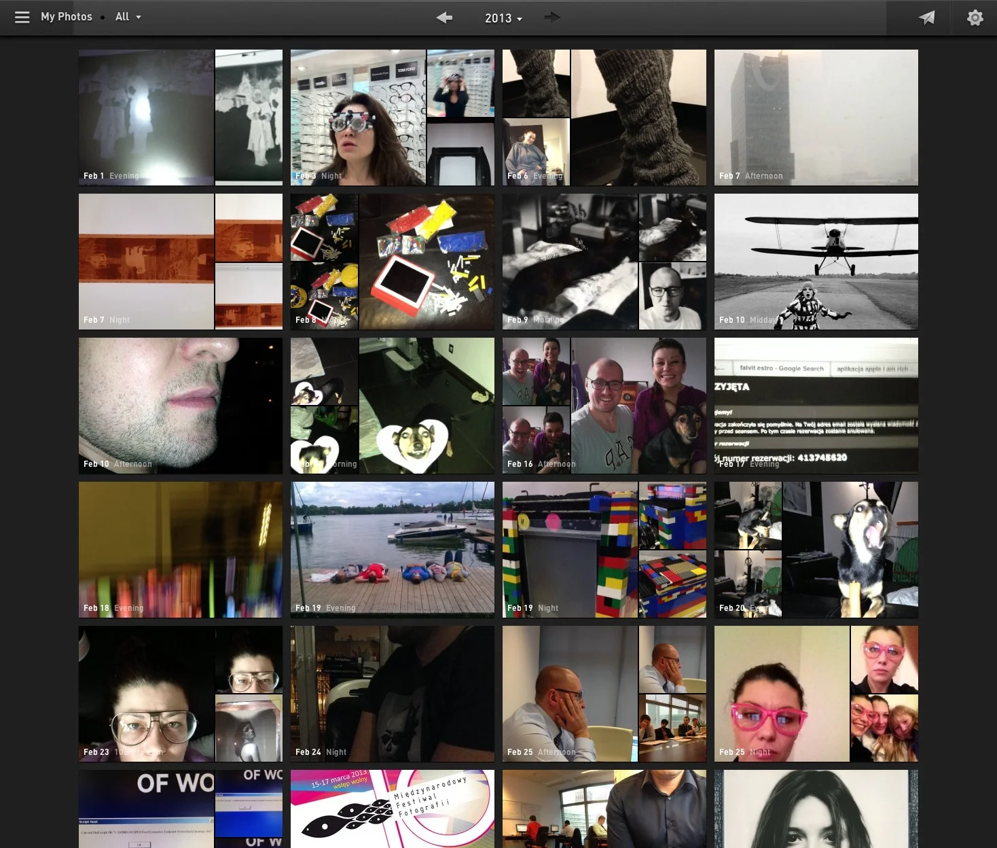Open the three women selfie small photo

point(884,728)
